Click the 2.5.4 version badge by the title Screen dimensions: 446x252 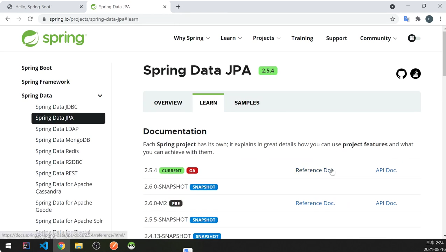[268, 71]
